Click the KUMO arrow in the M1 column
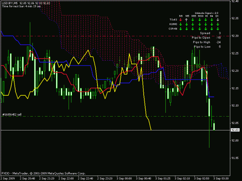 (x=180, y=24)
